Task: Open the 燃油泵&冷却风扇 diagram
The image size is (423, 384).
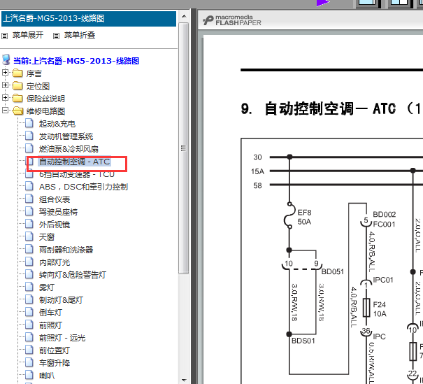Action: click(x=69, y=149)
